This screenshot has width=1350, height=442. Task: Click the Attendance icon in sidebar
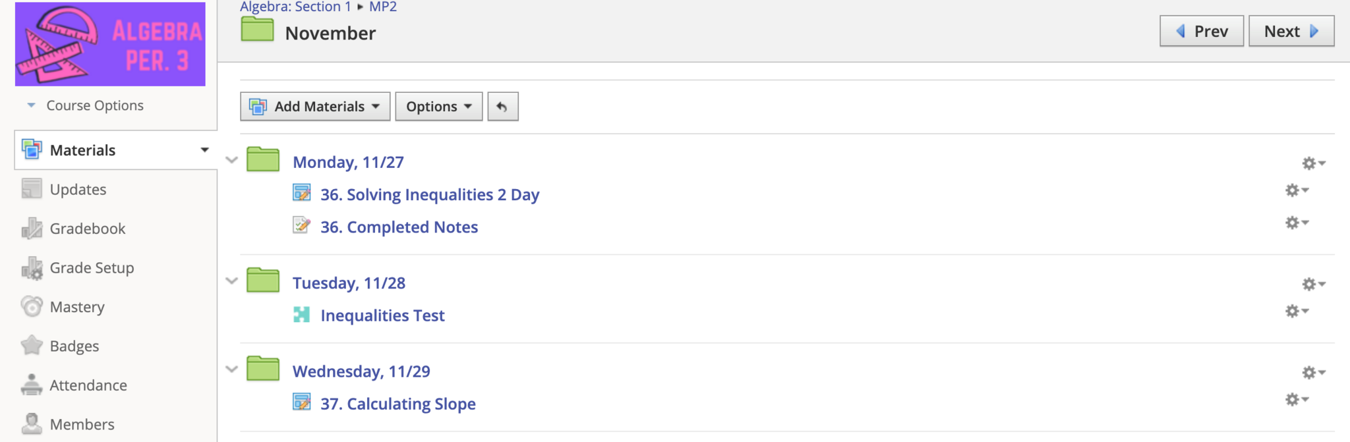click(32, 385)
